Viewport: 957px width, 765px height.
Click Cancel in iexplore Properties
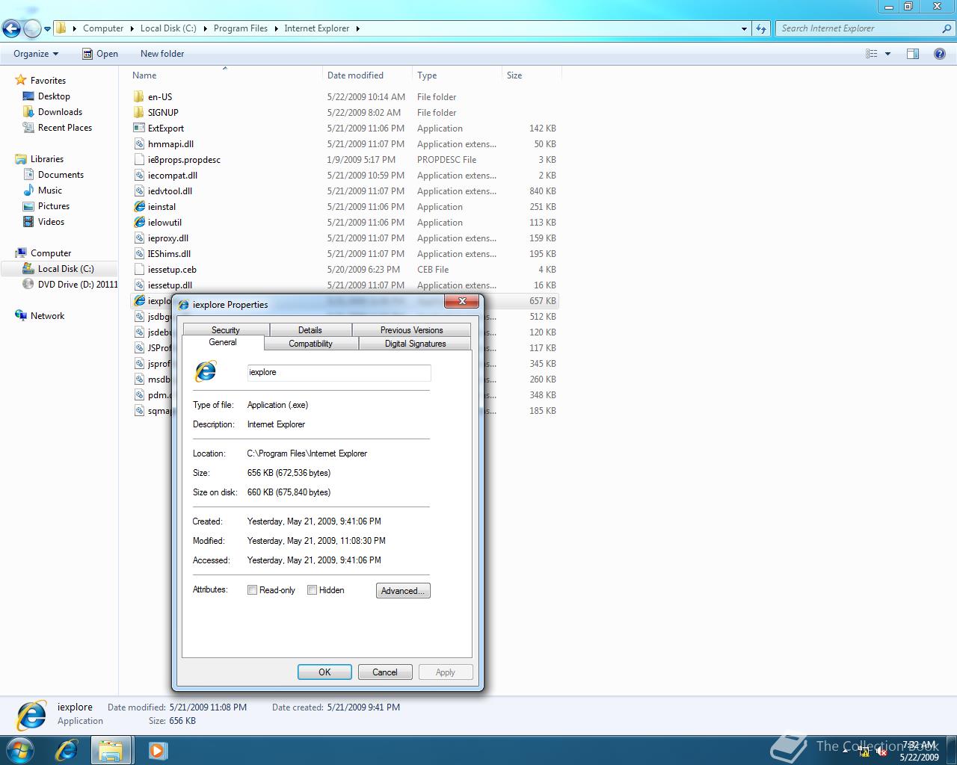tap(385, 672)
